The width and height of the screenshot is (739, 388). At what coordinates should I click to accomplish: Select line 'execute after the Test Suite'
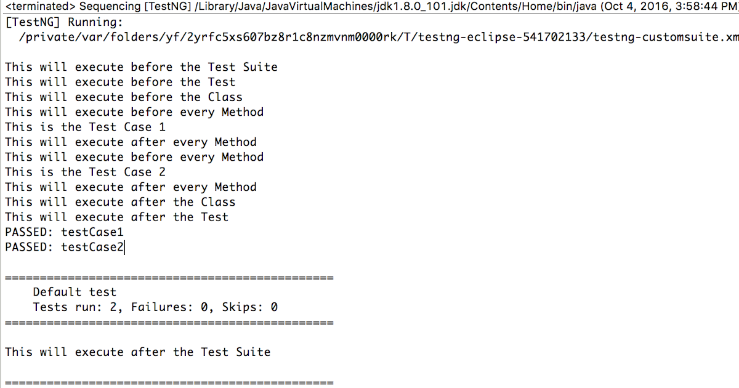137,352
